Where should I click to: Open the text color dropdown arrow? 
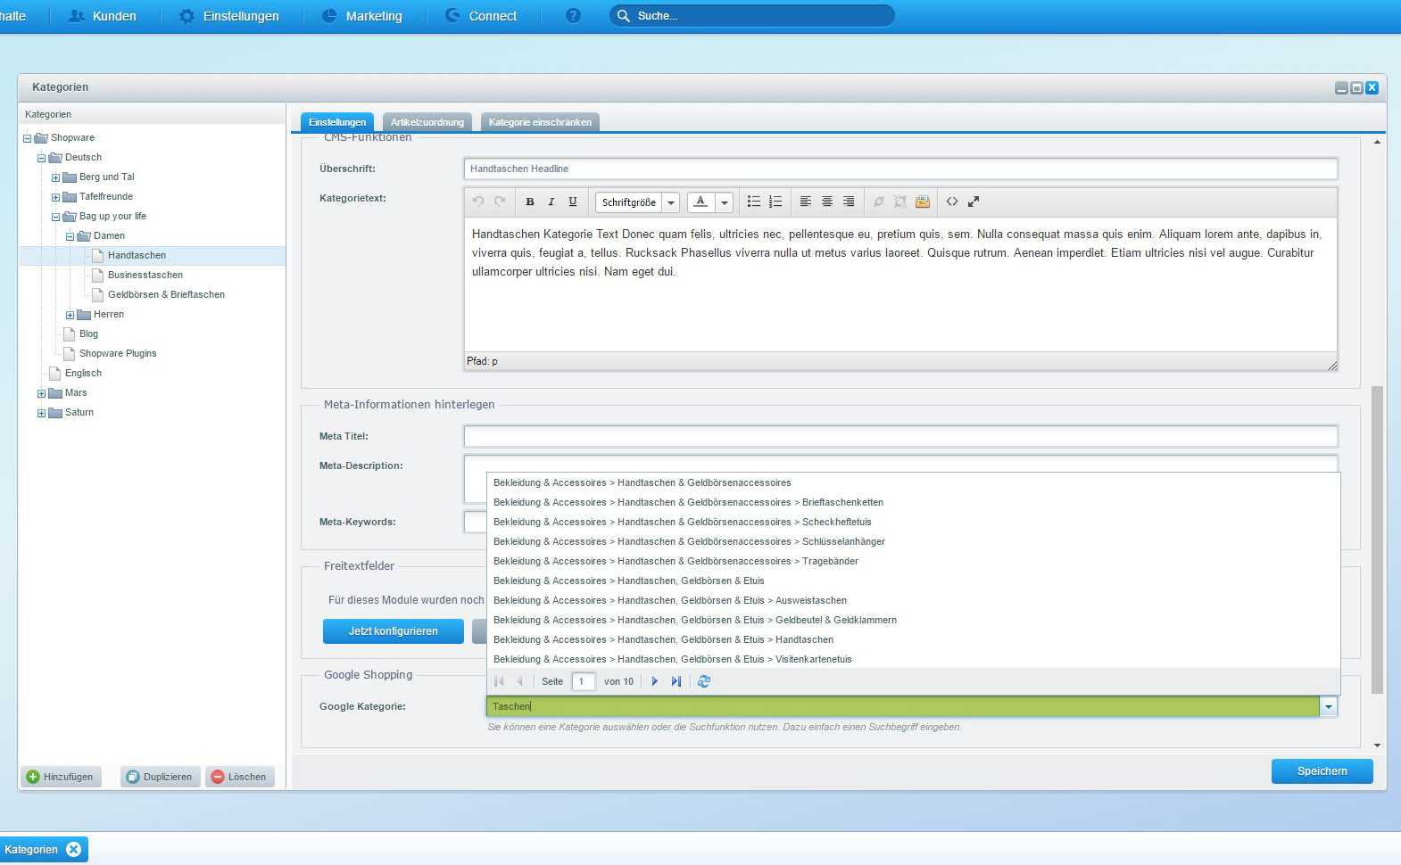725,202
